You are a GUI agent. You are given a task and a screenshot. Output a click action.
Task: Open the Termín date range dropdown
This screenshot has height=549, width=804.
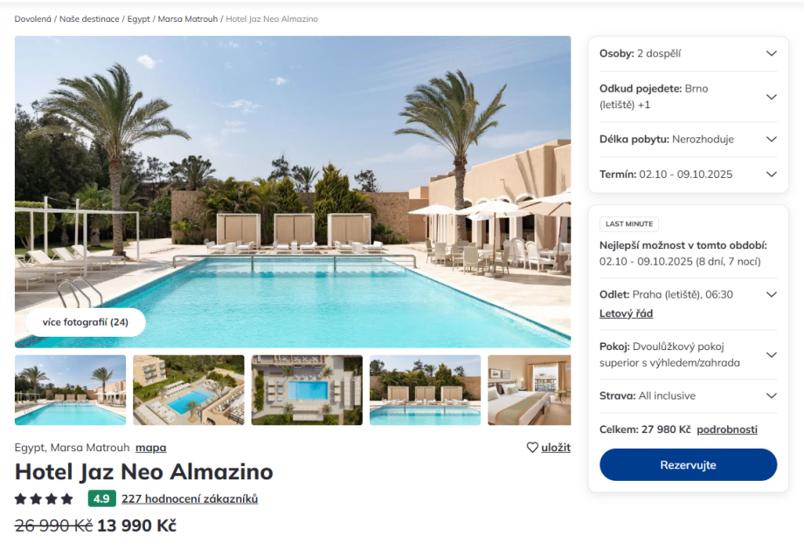(x=688, y=174)
